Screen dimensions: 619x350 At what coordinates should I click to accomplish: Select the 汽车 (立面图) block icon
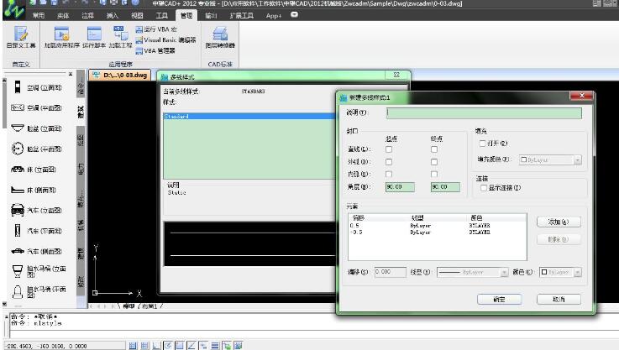(18, 210)
